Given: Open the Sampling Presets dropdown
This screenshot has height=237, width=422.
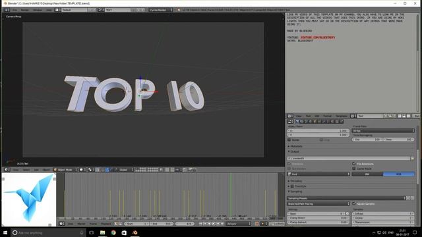Looking at the screenshot, I should pyautogui.click(x=346, y=198).
